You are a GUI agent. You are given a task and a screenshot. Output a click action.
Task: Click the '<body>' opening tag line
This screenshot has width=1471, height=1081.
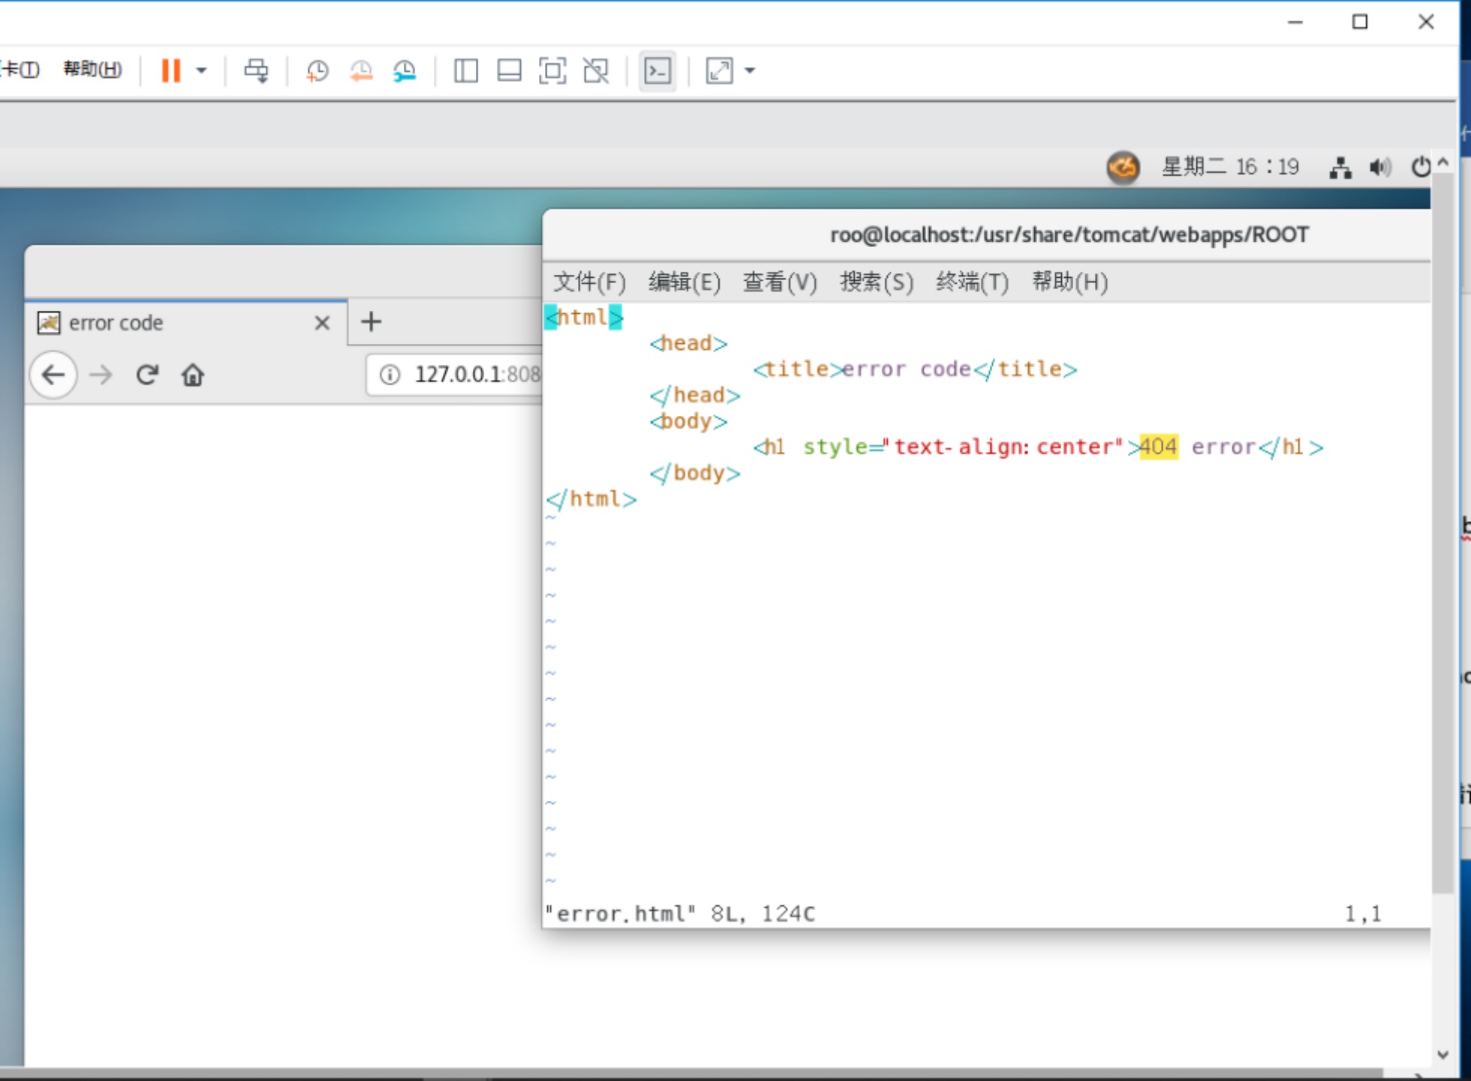point(688,421)
